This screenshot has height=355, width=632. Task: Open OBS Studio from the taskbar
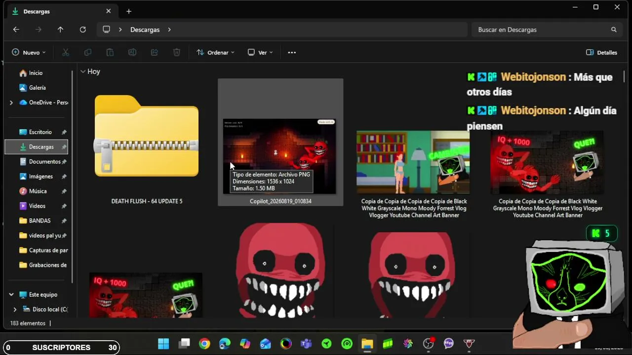[x=428, y=344]
